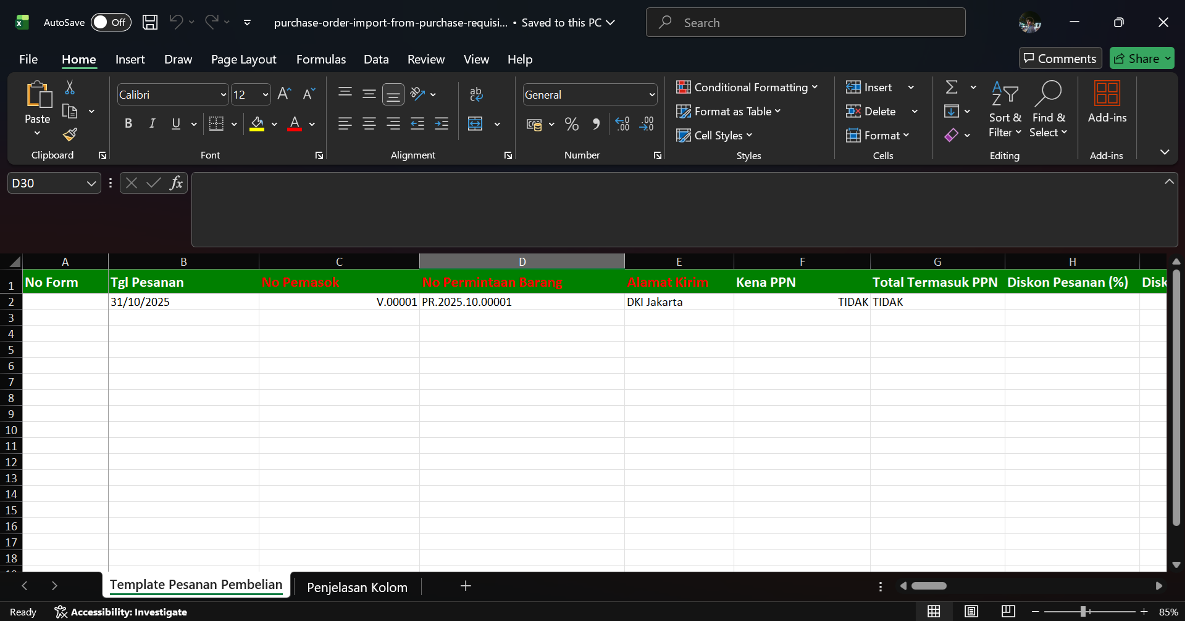Switch to Penjelasan Kolom sheet tab
This screenshot has height=621, width=1185.
(x=357, y=587)
